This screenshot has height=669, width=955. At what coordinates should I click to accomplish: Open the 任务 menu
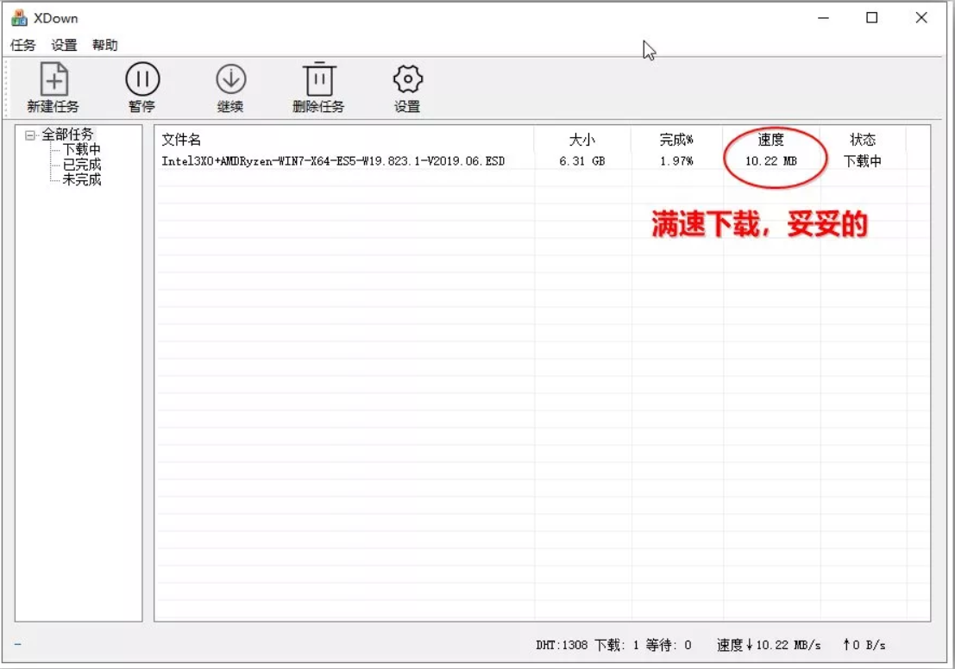[x=23, y=45]
